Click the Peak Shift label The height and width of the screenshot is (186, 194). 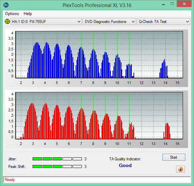(17, 167)
